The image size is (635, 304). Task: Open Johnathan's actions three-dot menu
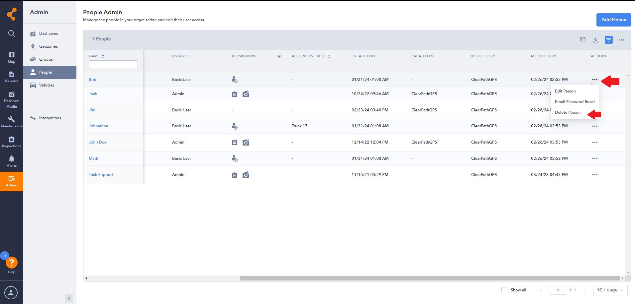[595, 126]
